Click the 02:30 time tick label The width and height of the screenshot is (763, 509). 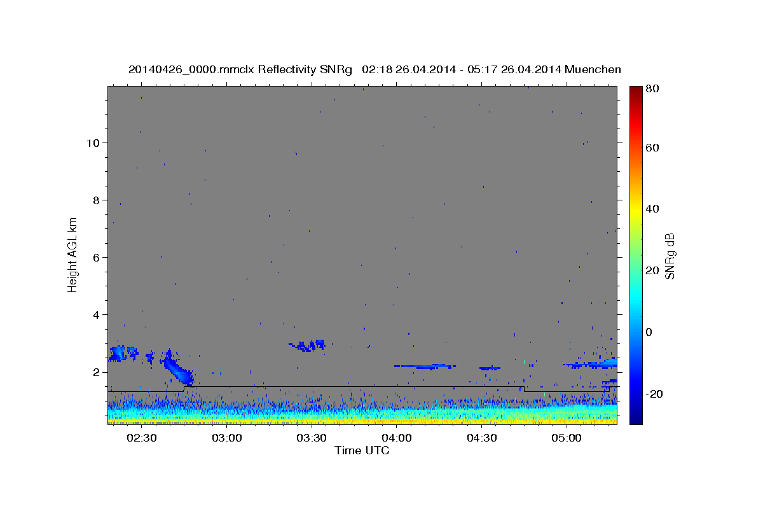click(141, 438)
